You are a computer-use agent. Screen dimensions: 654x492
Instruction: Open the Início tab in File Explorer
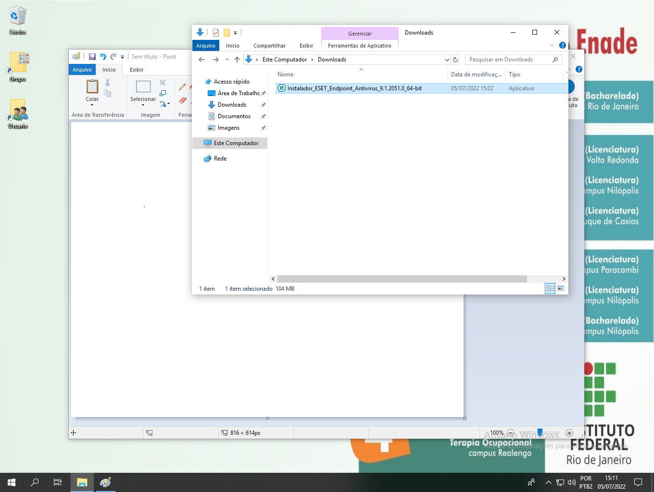tap(233, 46)
